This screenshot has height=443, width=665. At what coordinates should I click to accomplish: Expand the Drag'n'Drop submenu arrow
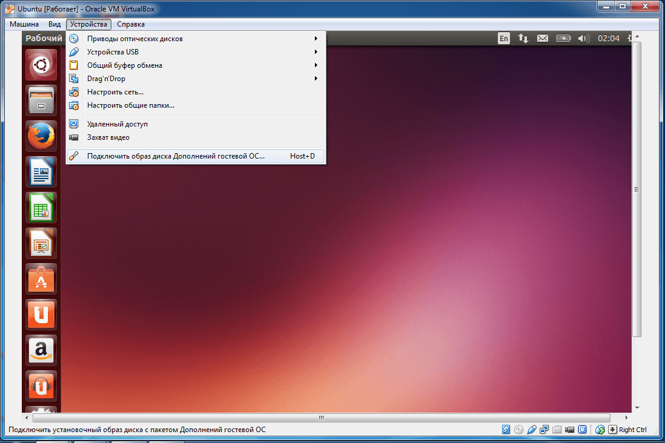tap(316, 79)
